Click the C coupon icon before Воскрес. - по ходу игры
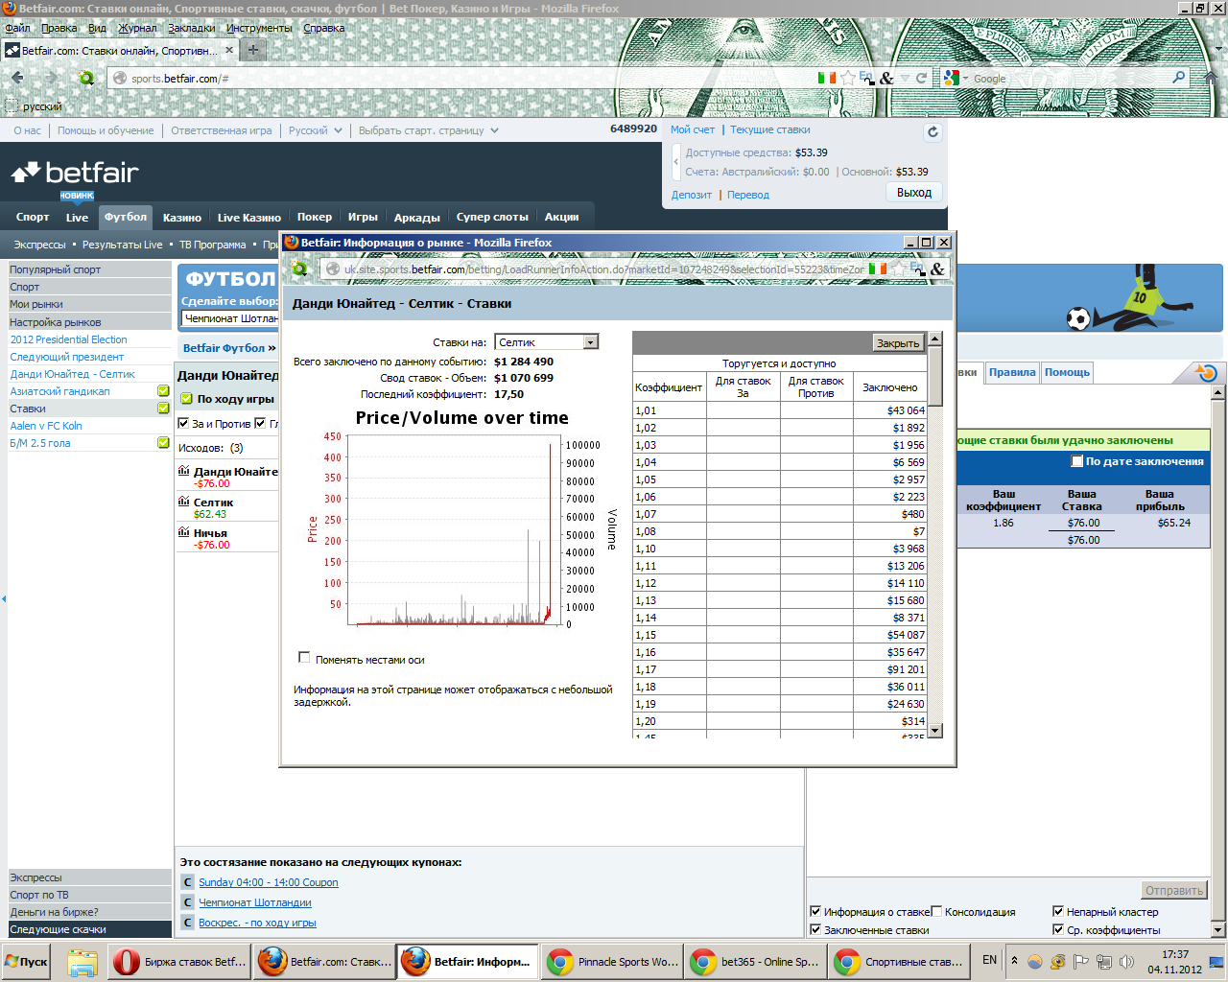The image size is (1228, 982). (x=188, y=923)
